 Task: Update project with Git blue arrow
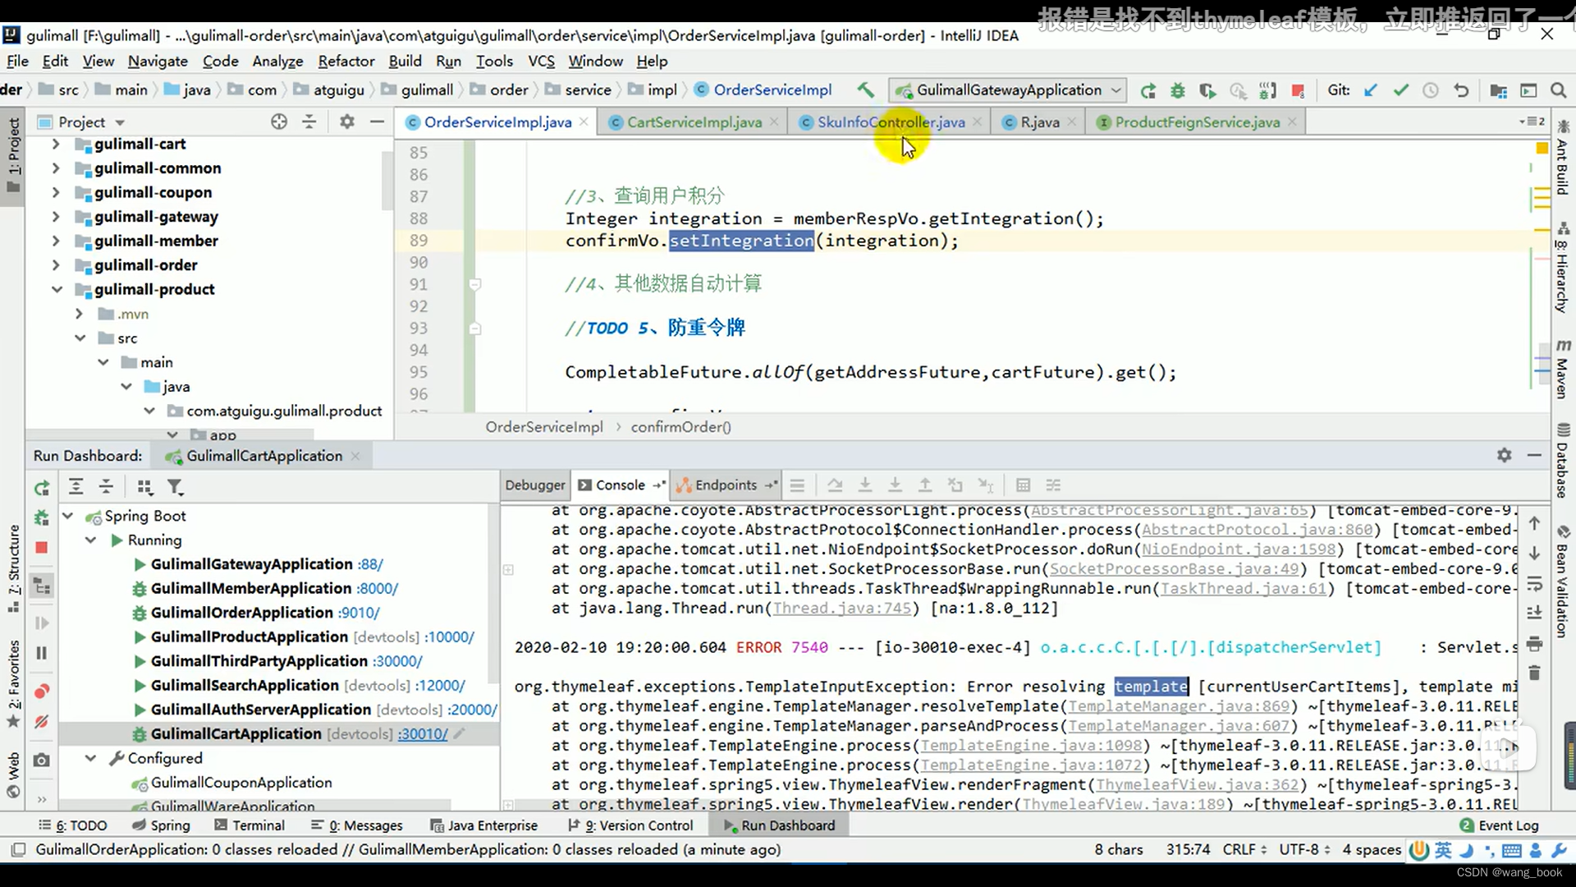coord(1371,90)
